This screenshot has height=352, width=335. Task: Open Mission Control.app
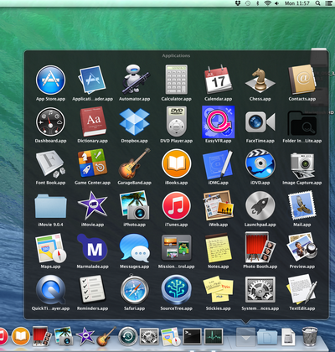[176, 247]
